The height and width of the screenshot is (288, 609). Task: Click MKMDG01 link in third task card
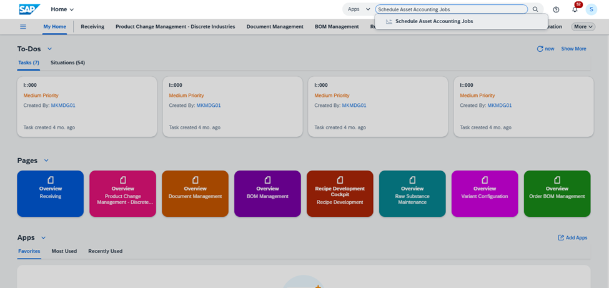[x=354, y=106]
